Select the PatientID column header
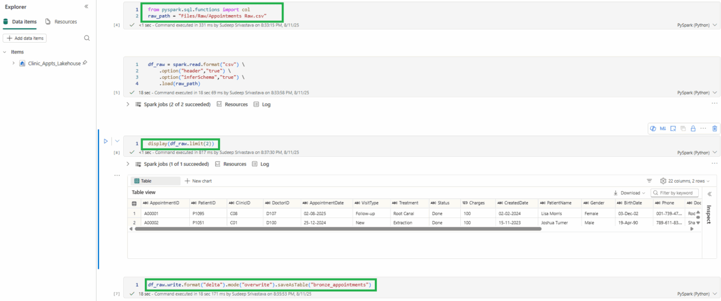Viewport: 721px width, 301px height. coord(207,203)
